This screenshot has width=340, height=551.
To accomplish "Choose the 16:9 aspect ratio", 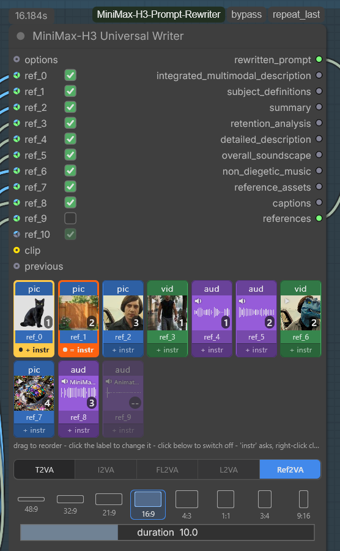I will pyautogui.click(x=148, y=504).
